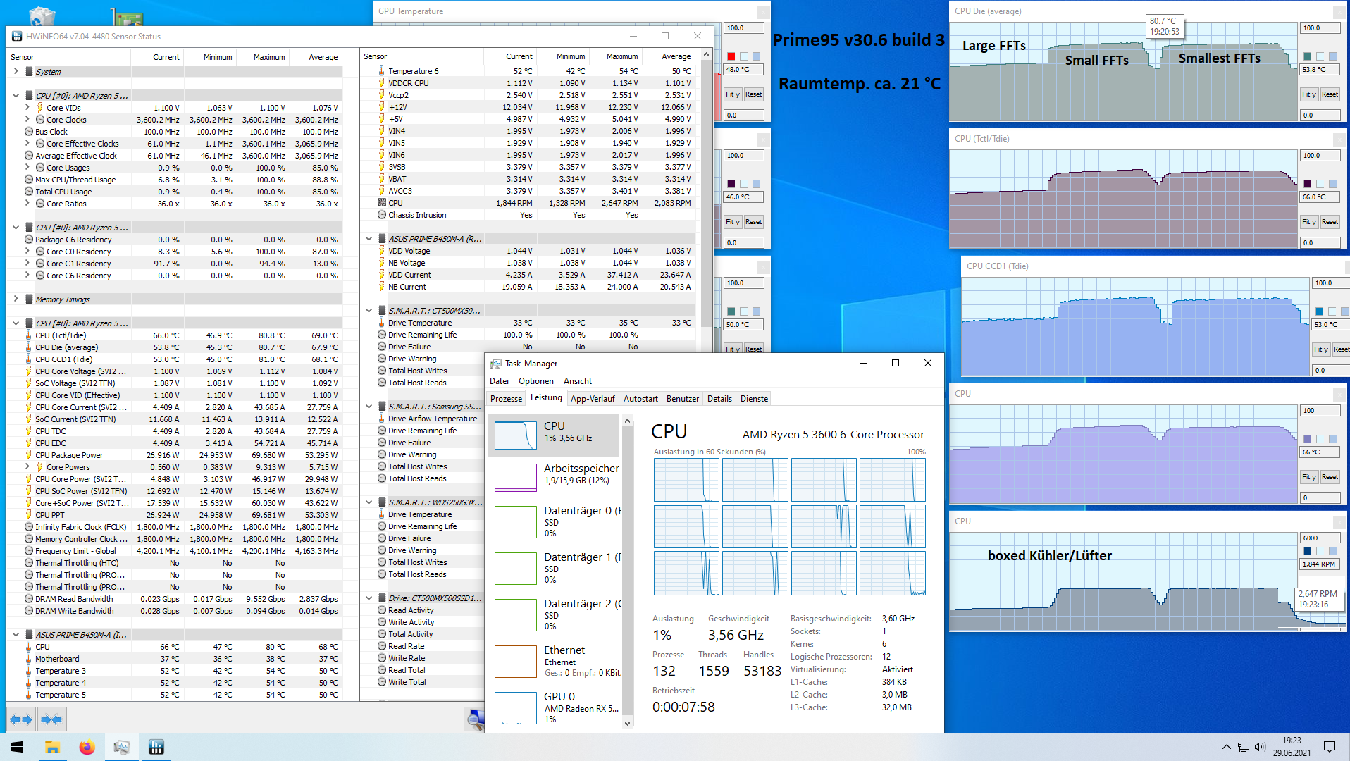
Task: Click Reset in CPU Die (average) graph
Action: click(1330, 94)
